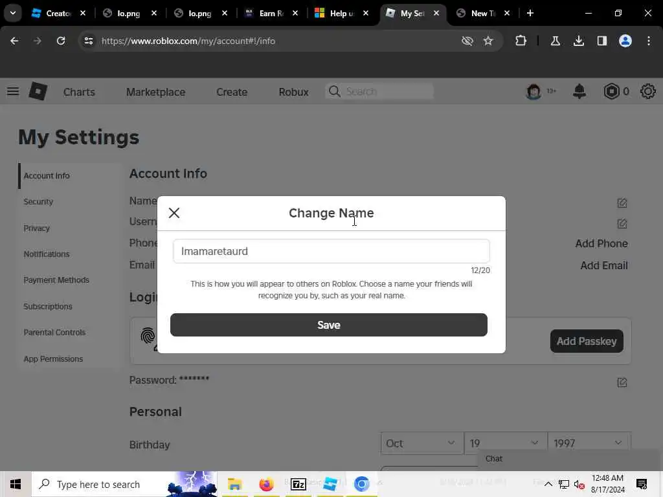Show hidden system tray icons
The image size is (663, 497).
tap(548, 484)
